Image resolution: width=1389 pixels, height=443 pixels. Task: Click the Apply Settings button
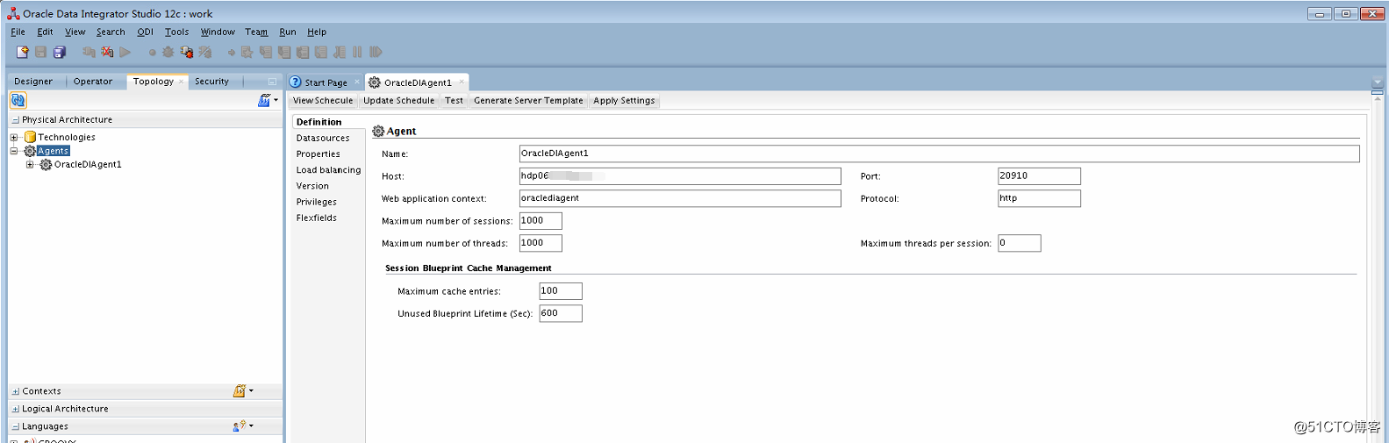tap(624, 101)
